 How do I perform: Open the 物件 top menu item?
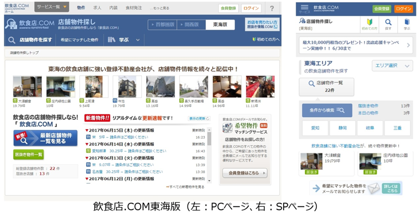coord(81,8)
